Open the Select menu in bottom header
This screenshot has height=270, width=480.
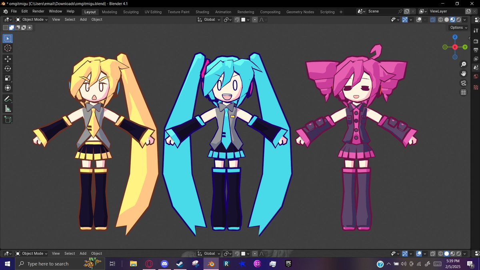click(x=70, y=254)
